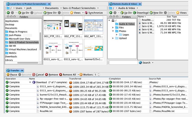Click the local Folders vertical scrollbar
The image size is (192, 117).
click(40, 41)
